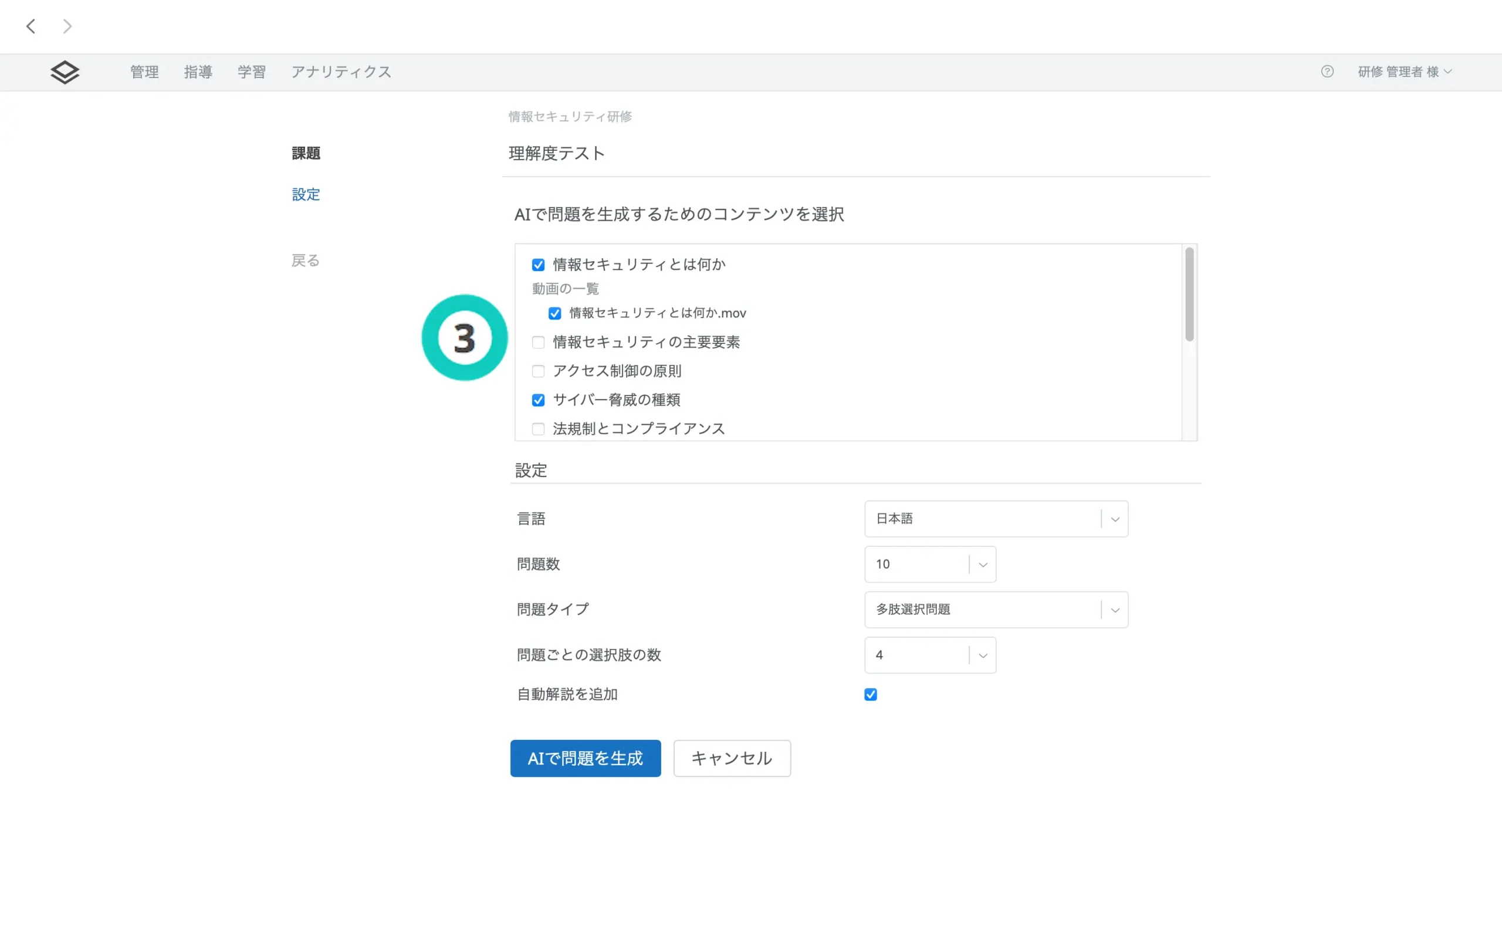The image size is (1502, 950).
Task: Click the キャンセル button
Action: pyautogui.click(x=732, y=759)
